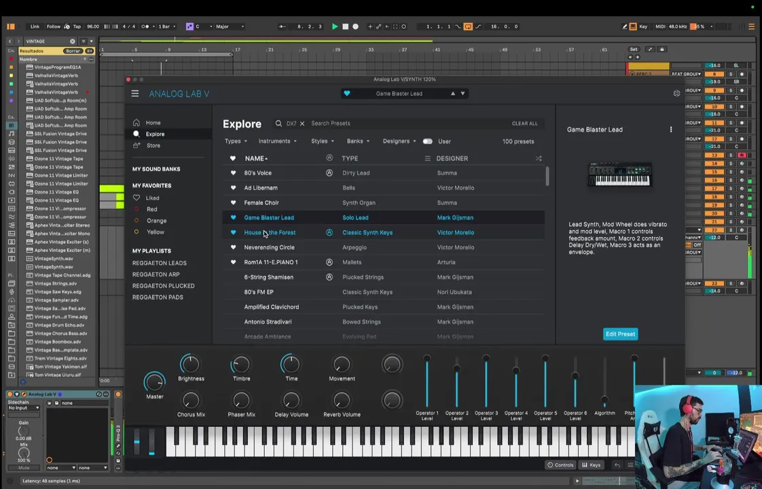This screenshot has height=489, width=762.
Task: Select previous preset with up arrow
Action: pos(453,93)
